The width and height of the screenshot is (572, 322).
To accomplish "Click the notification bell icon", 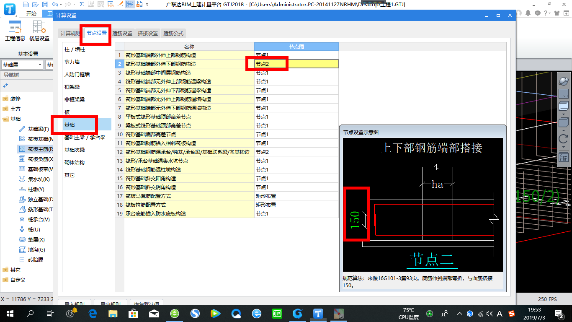I will (528, 13).
